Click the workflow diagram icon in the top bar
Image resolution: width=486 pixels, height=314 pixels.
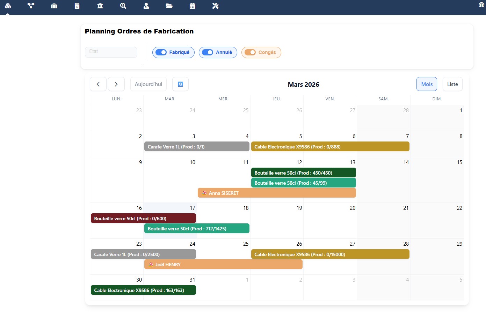click(x=31, y=6)
